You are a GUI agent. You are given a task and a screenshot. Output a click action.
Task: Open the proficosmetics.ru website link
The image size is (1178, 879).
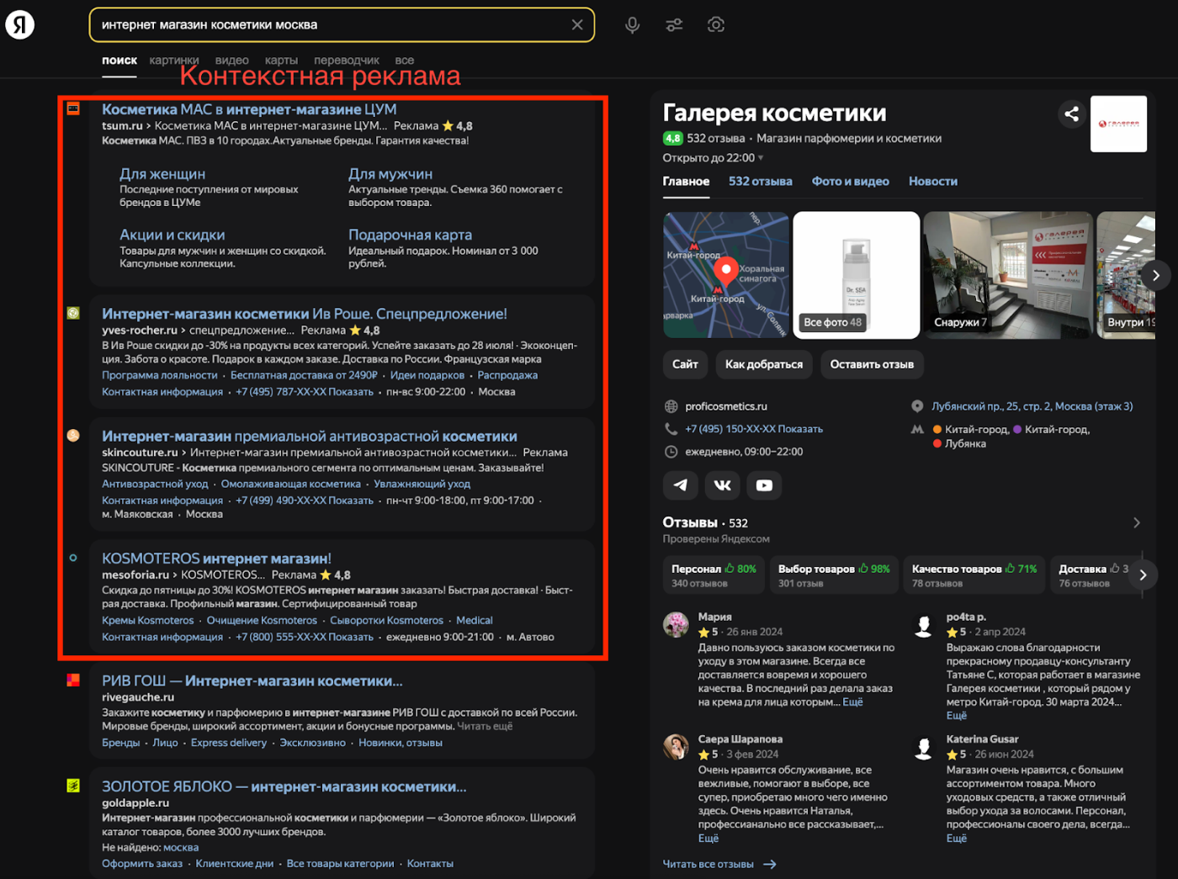coord(726,406)
